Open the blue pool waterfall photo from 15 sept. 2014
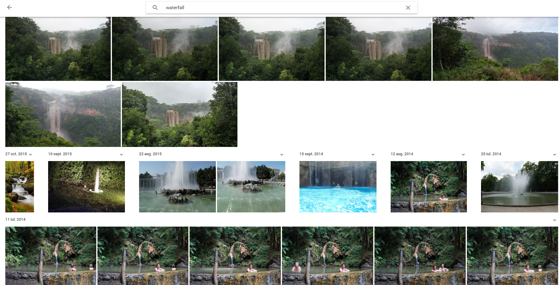 338,187
